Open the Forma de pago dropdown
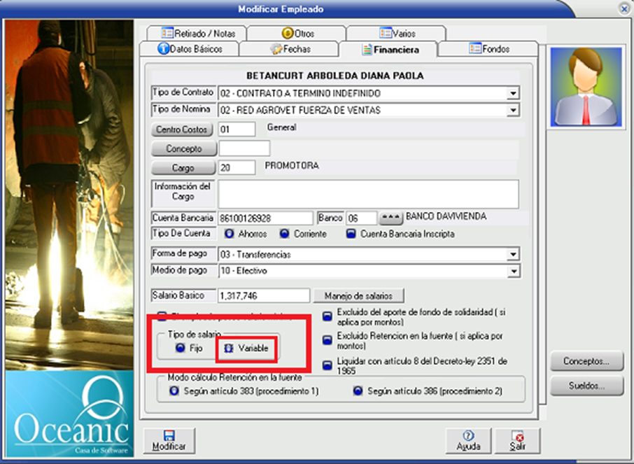634x464 pixels. (x=513, y=254)
